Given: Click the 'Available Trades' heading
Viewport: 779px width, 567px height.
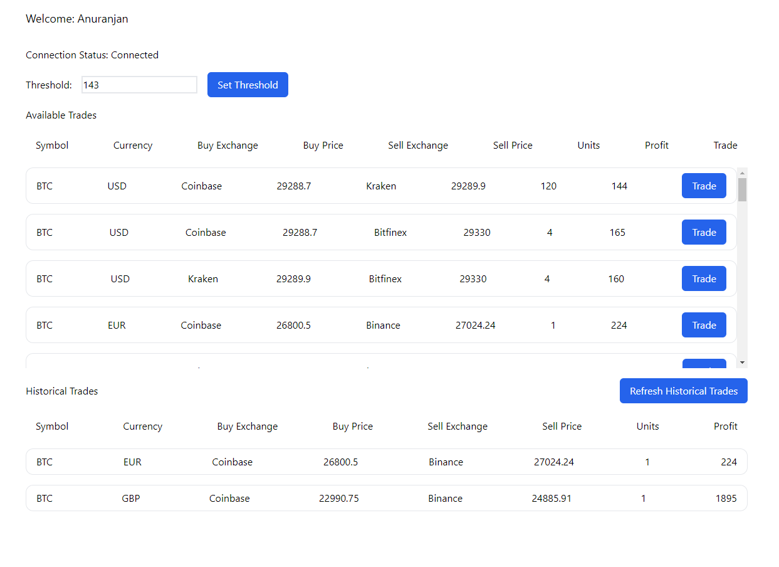Looking at the screenshot, I should pos(61,115).
